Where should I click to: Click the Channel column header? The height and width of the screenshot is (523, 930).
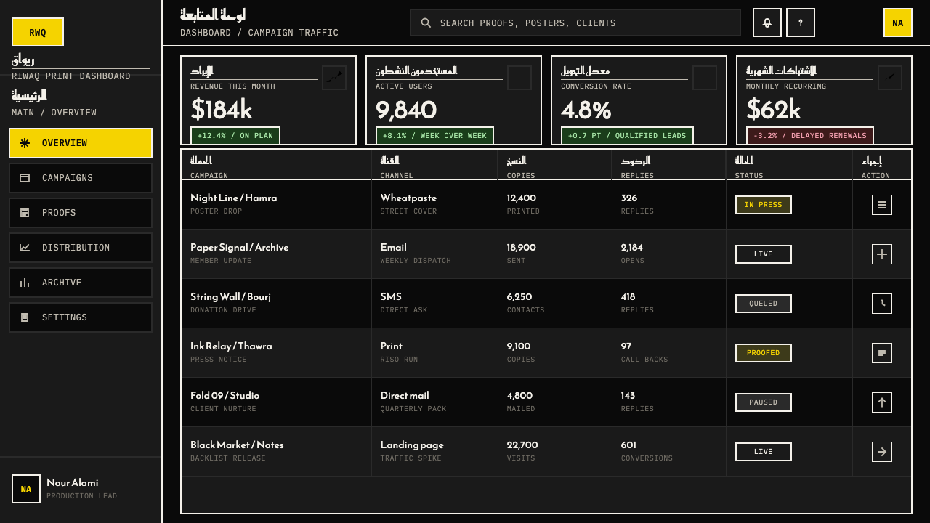coord(434,165)
